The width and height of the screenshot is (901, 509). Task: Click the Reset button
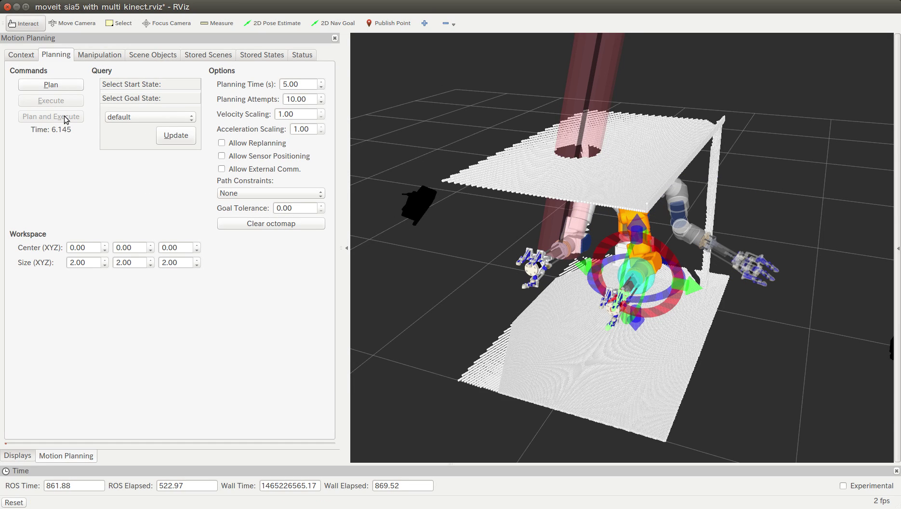tap(14, 503)
